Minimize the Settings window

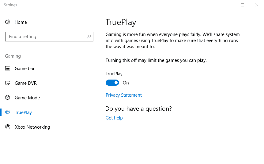click(x=228, y=5)
